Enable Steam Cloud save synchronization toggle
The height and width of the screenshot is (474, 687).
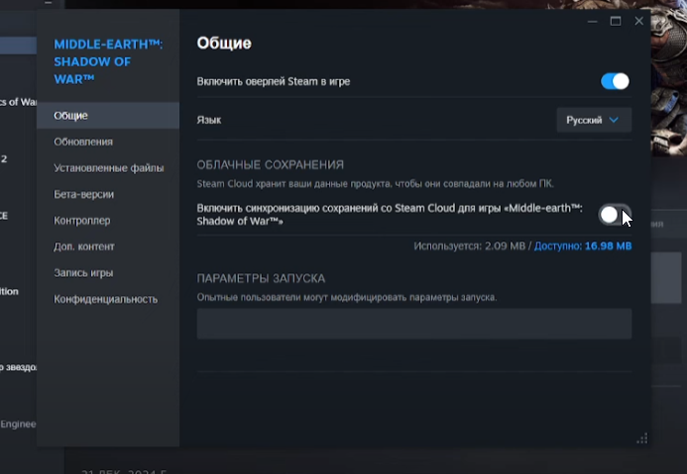(615, 215)
